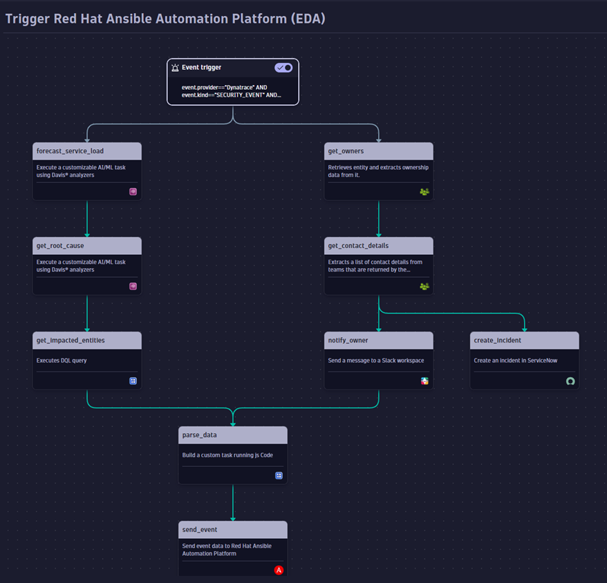Select the get_contact_details task header
This screenshot has width=607, height=583.
tap(379, 246)
